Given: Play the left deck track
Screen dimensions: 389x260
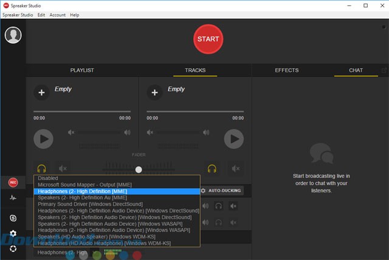Looking at the screenshot, I should [43, 139].
